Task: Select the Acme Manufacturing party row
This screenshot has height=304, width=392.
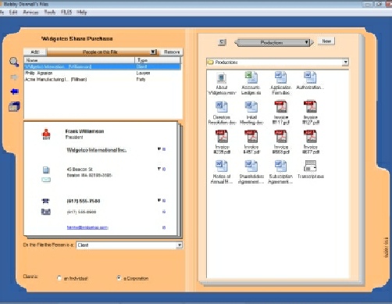Action: (x=102, y=79)
